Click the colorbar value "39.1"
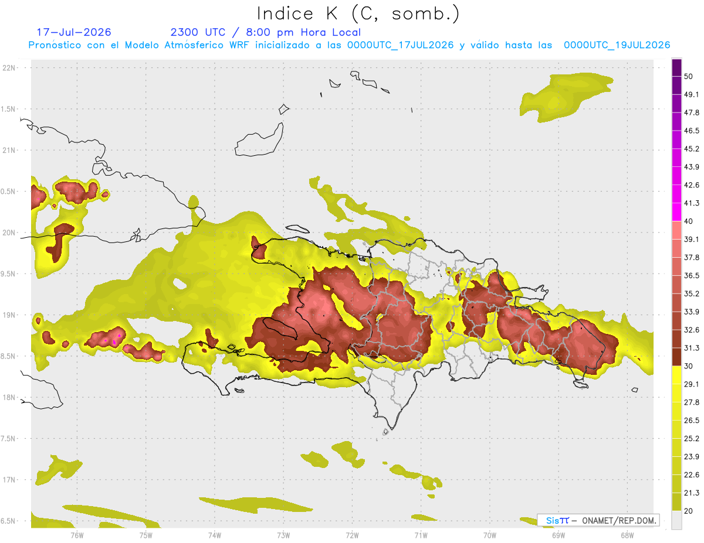704x543 pixels. (691, 240)
